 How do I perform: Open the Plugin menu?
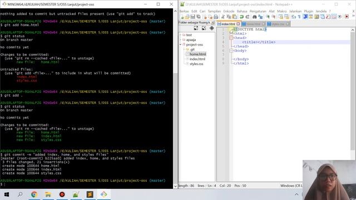pyautogui.click(x=309, y=11)
